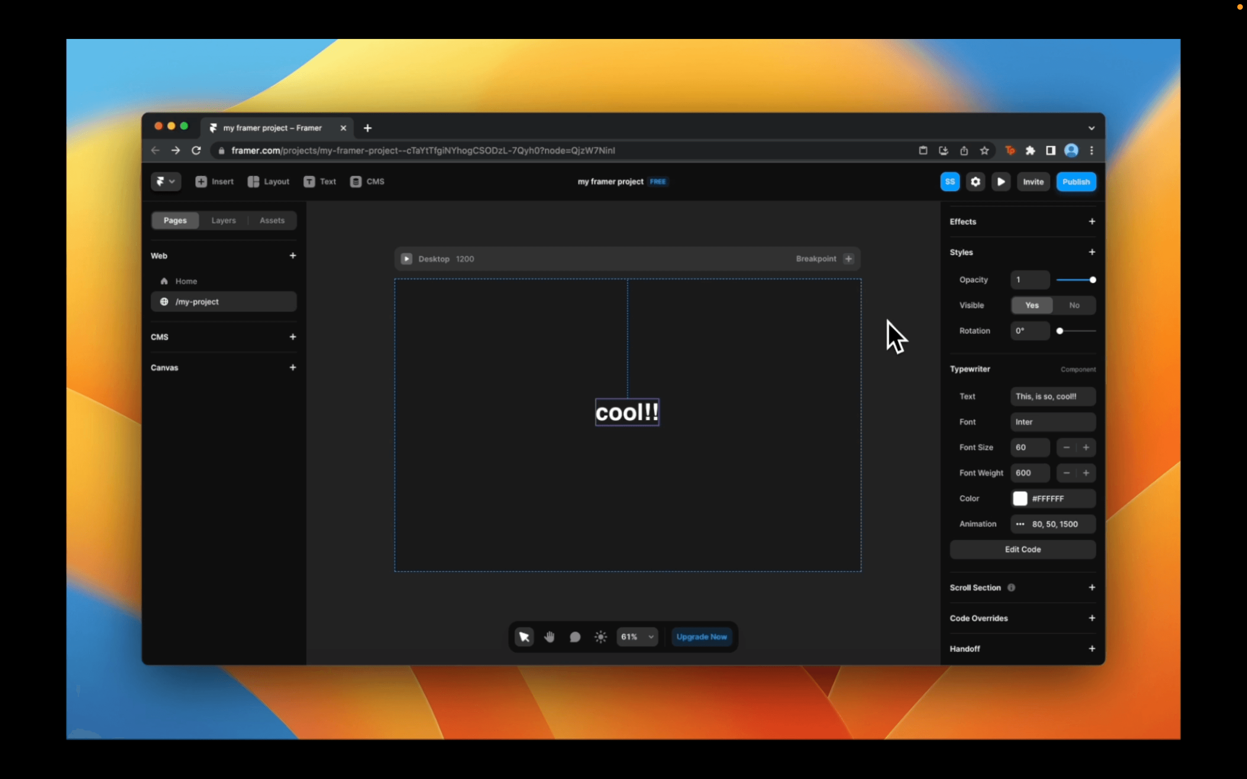Set Visible to No
Screen dimensions: 1247x779
(1074, 305)
